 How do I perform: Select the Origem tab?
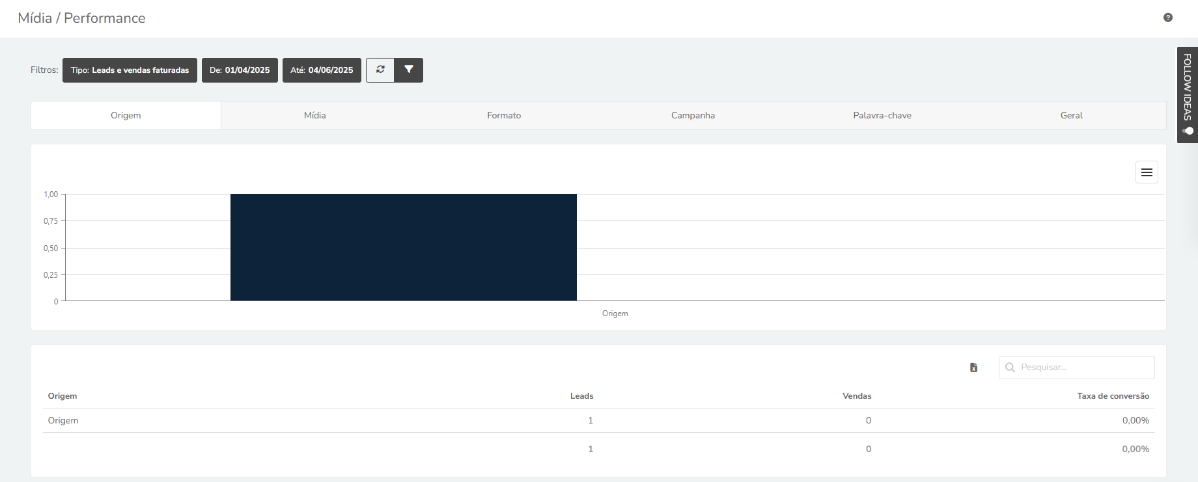[126, 115]
